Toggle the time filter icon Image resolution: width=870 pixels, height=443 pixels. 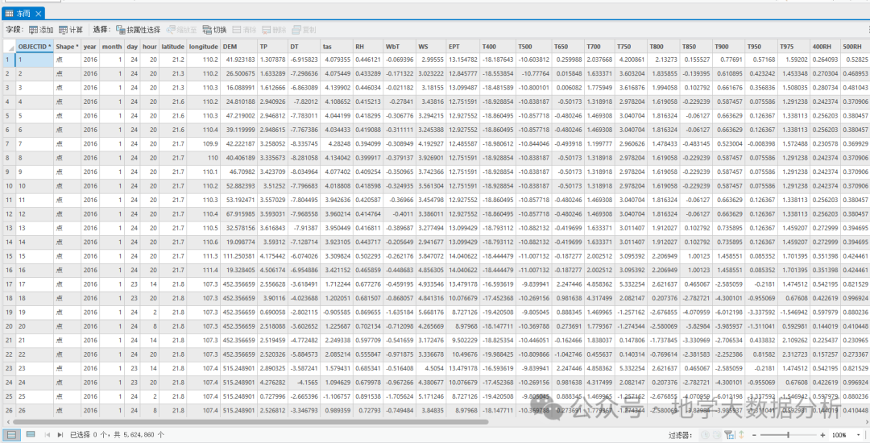705,435
